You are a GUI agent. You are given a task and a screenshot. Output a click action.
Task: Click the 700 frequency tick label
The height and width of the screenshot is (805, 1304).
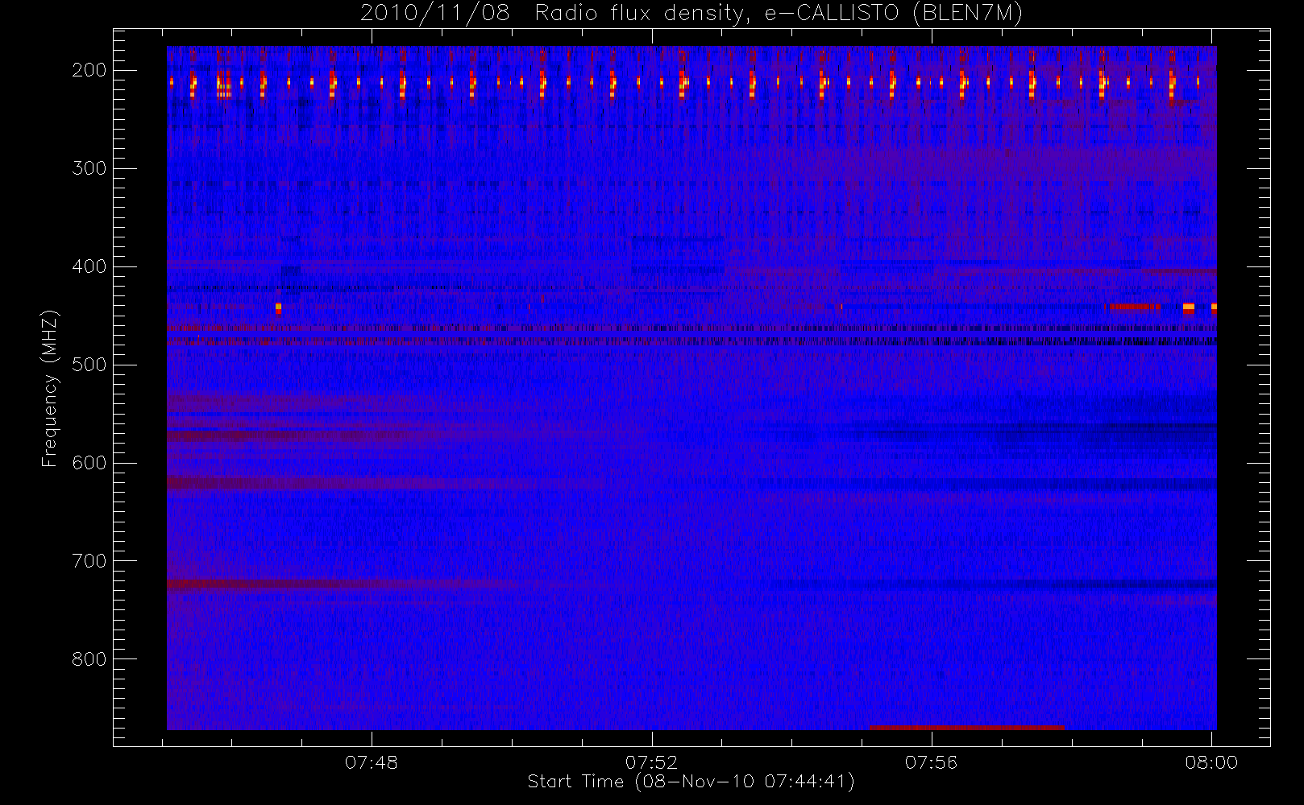(x=89, y=561)
